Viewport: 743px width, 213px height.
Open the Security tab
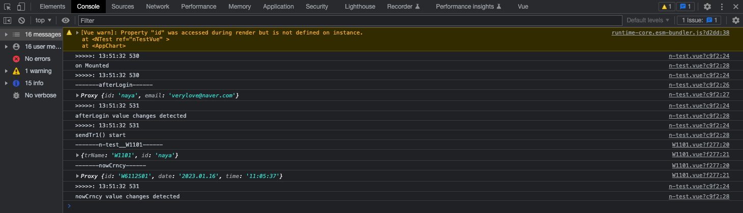click(317, 7)
